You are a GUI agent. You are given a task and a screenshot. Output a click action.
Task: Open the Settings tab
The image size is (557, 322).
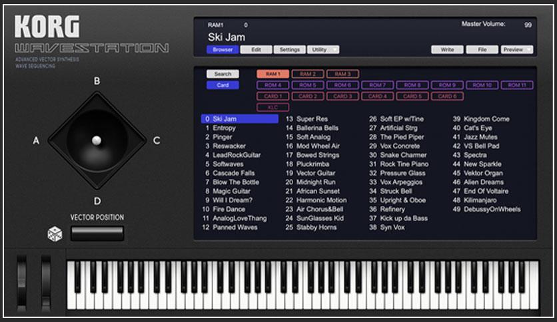coord(290,50)
